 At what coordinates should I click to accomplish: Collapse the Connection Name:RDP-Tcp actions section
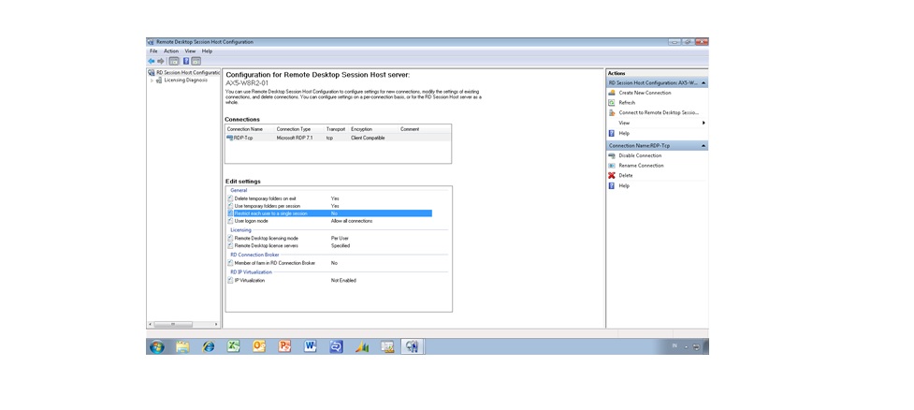pyautogui.click(x=703, y=145)
